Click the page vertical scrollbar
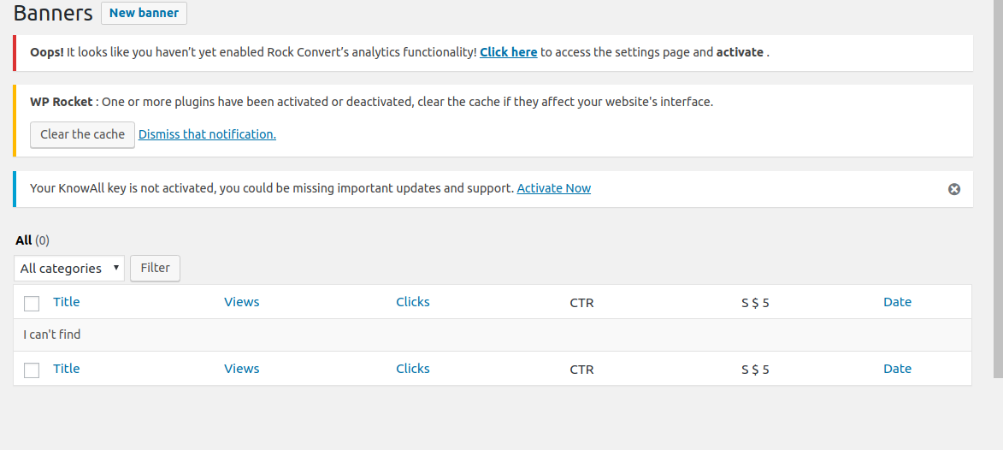The width and height of the screenshot is (1003, 450). 998,189
